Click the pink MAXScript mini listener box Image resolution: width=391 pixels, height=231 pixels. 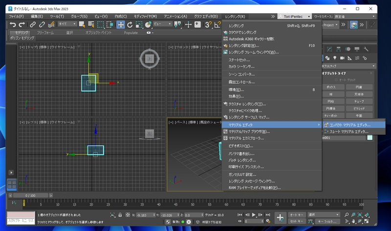pos(21,214)
